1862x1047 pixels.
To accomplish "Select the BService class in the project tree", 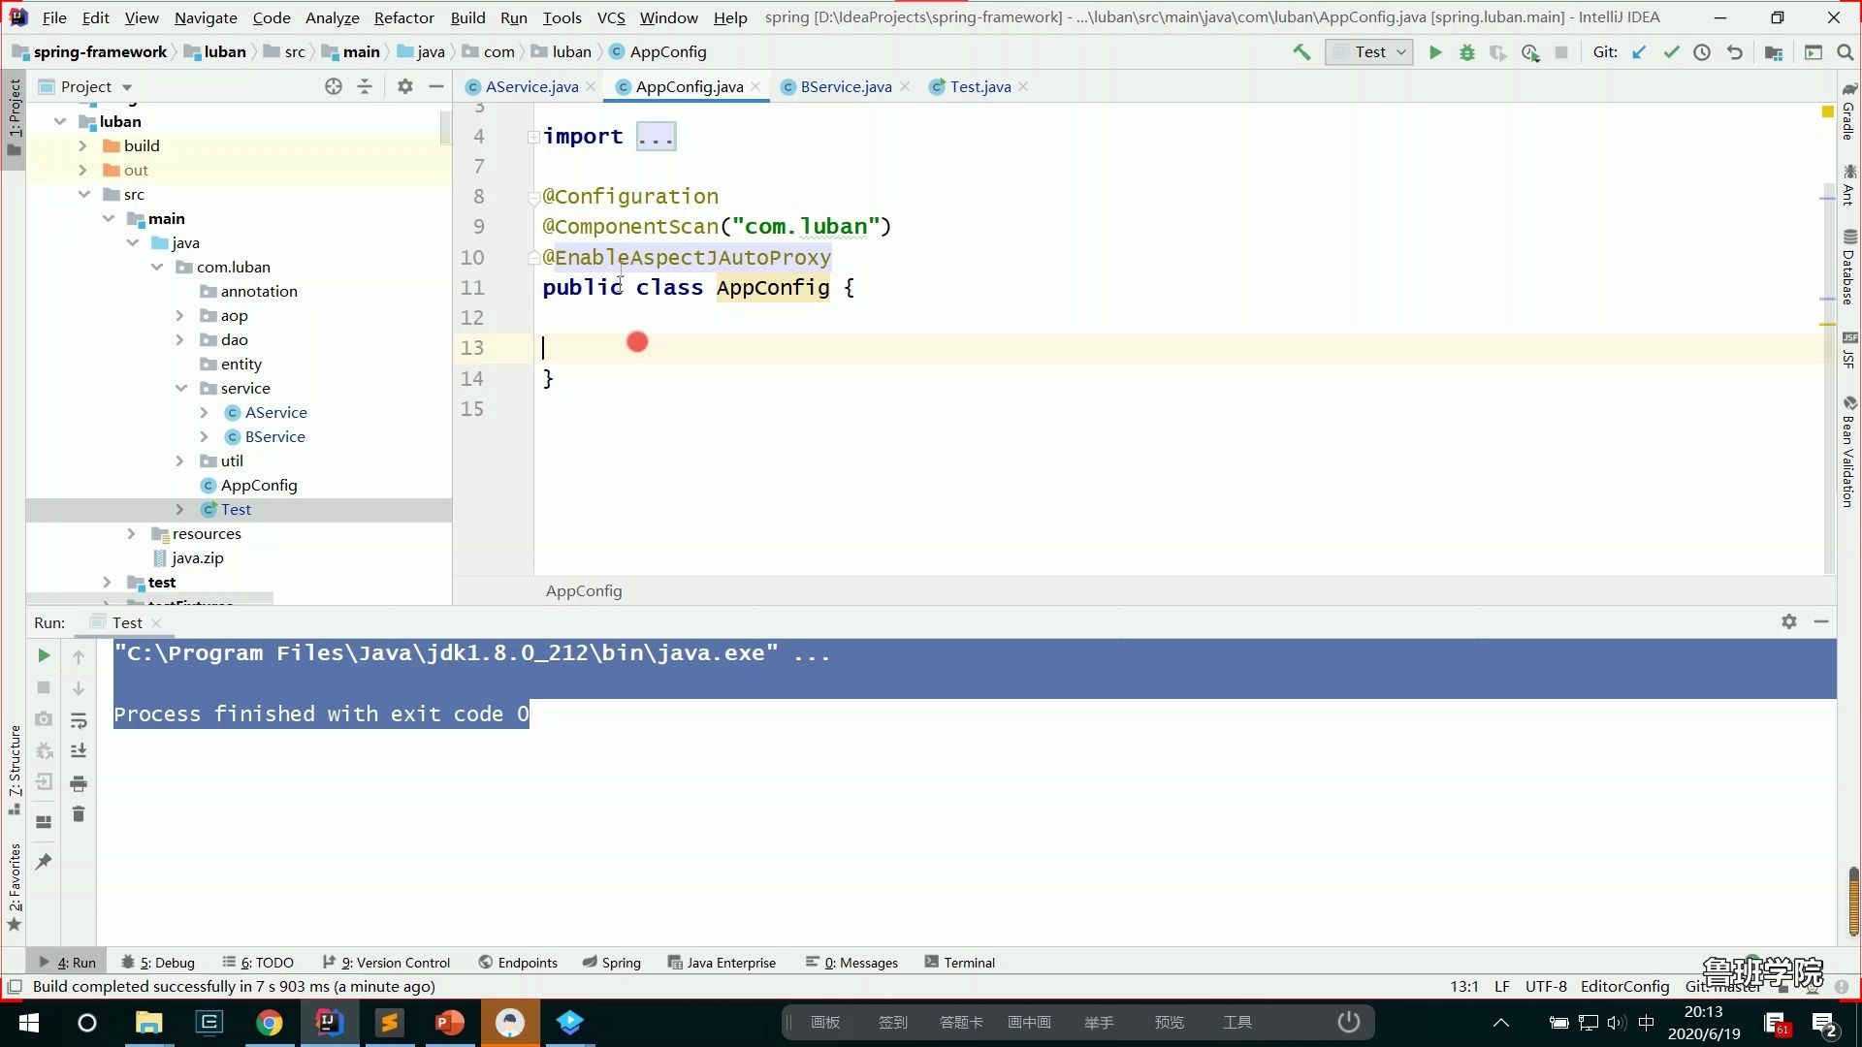I will point(274,436).
